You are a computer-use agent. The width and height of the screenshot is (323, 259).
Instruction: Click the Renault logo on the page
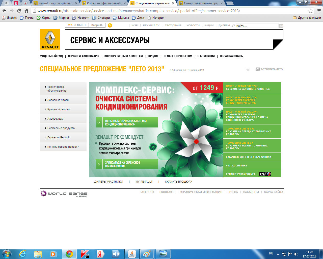(x=50, y=39)
